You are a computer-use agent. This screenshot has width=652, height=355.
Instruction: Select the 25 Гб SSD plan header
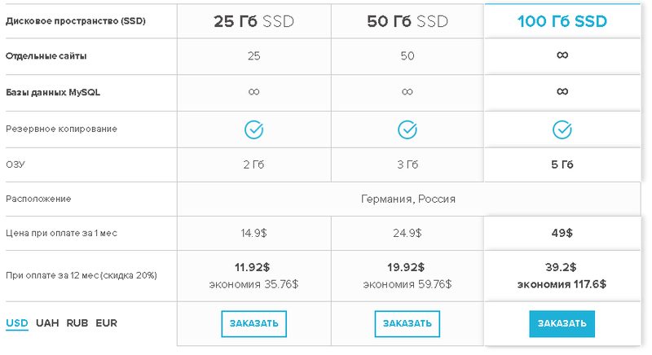pyautogui.click(x=254, y=21)
